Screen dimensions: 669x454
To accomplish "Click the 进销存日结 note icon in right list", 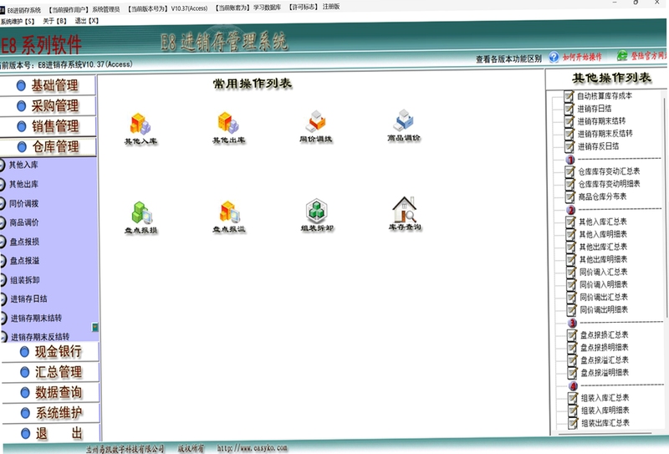I will click(x=569, y=109).
